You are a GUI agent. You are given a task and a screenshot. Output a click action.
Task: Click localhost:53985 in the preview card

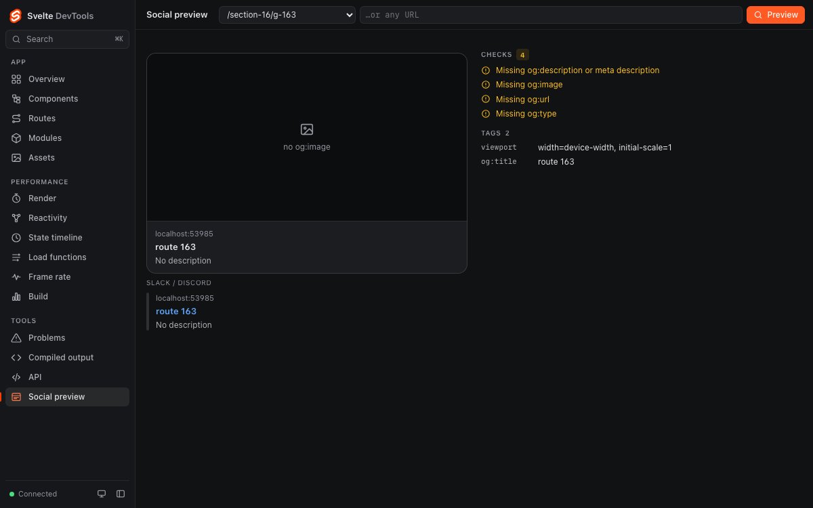tap(184, 234)
